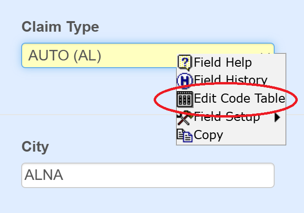The image size is (304, 213).
Task: Click the Field History 'H' icon
Action: tap(185, 81)
